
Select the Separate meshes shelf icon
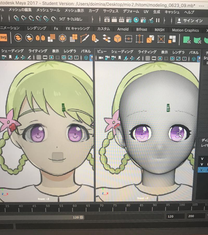tap(29, 38)
